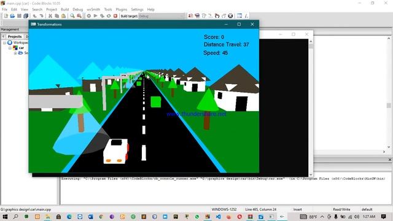
Task: Collapse the car project node
Action: point(10,48)
